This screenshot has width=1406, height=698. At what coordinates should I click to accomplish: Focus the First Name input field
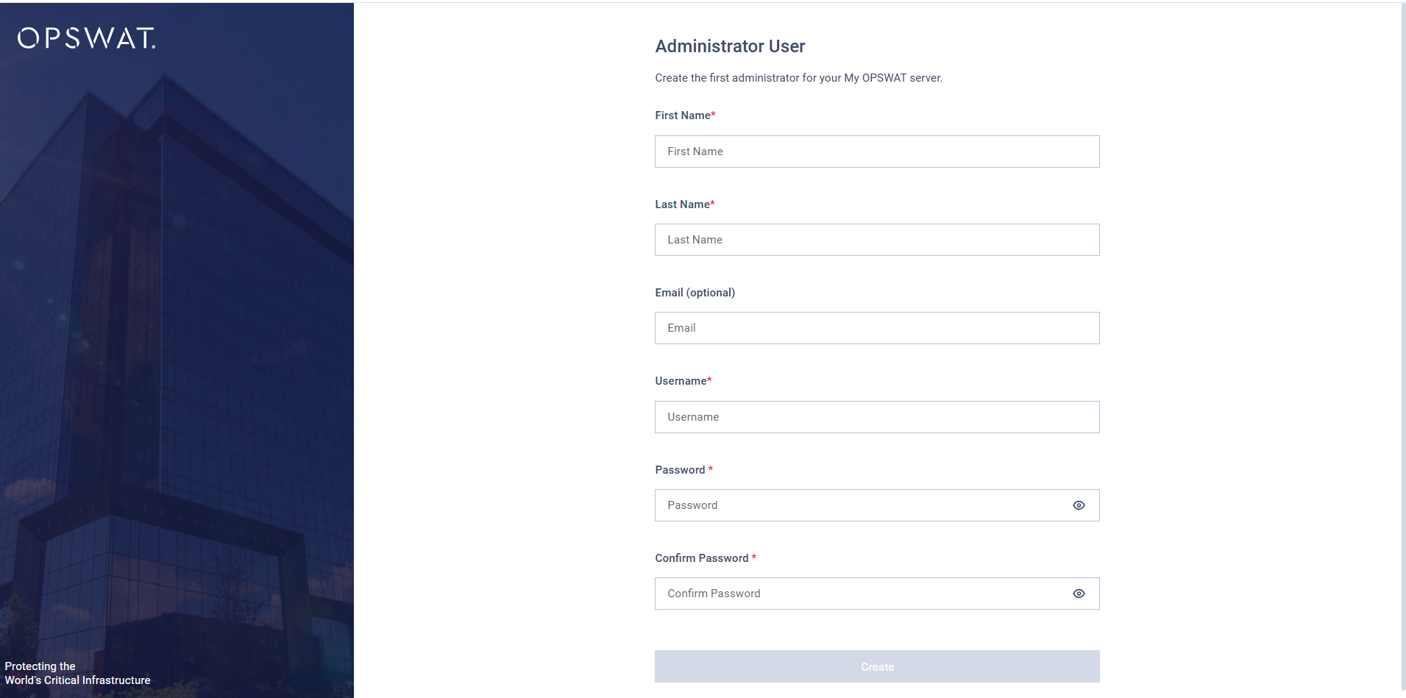click(877, 152)
